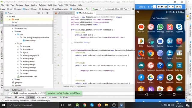Image resolution: width=192 pixels, height=108 pixels.
Task: Open the Logcat tool window
Action: [41, 97]
